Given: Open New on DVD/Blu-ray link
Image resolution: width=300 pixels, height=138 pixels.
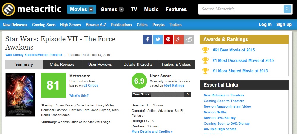Looking at the screenshot, I should click(220, 118).
